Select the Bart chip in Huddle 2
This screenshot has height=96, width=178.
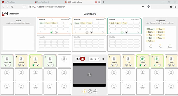(x=77, y=23)
